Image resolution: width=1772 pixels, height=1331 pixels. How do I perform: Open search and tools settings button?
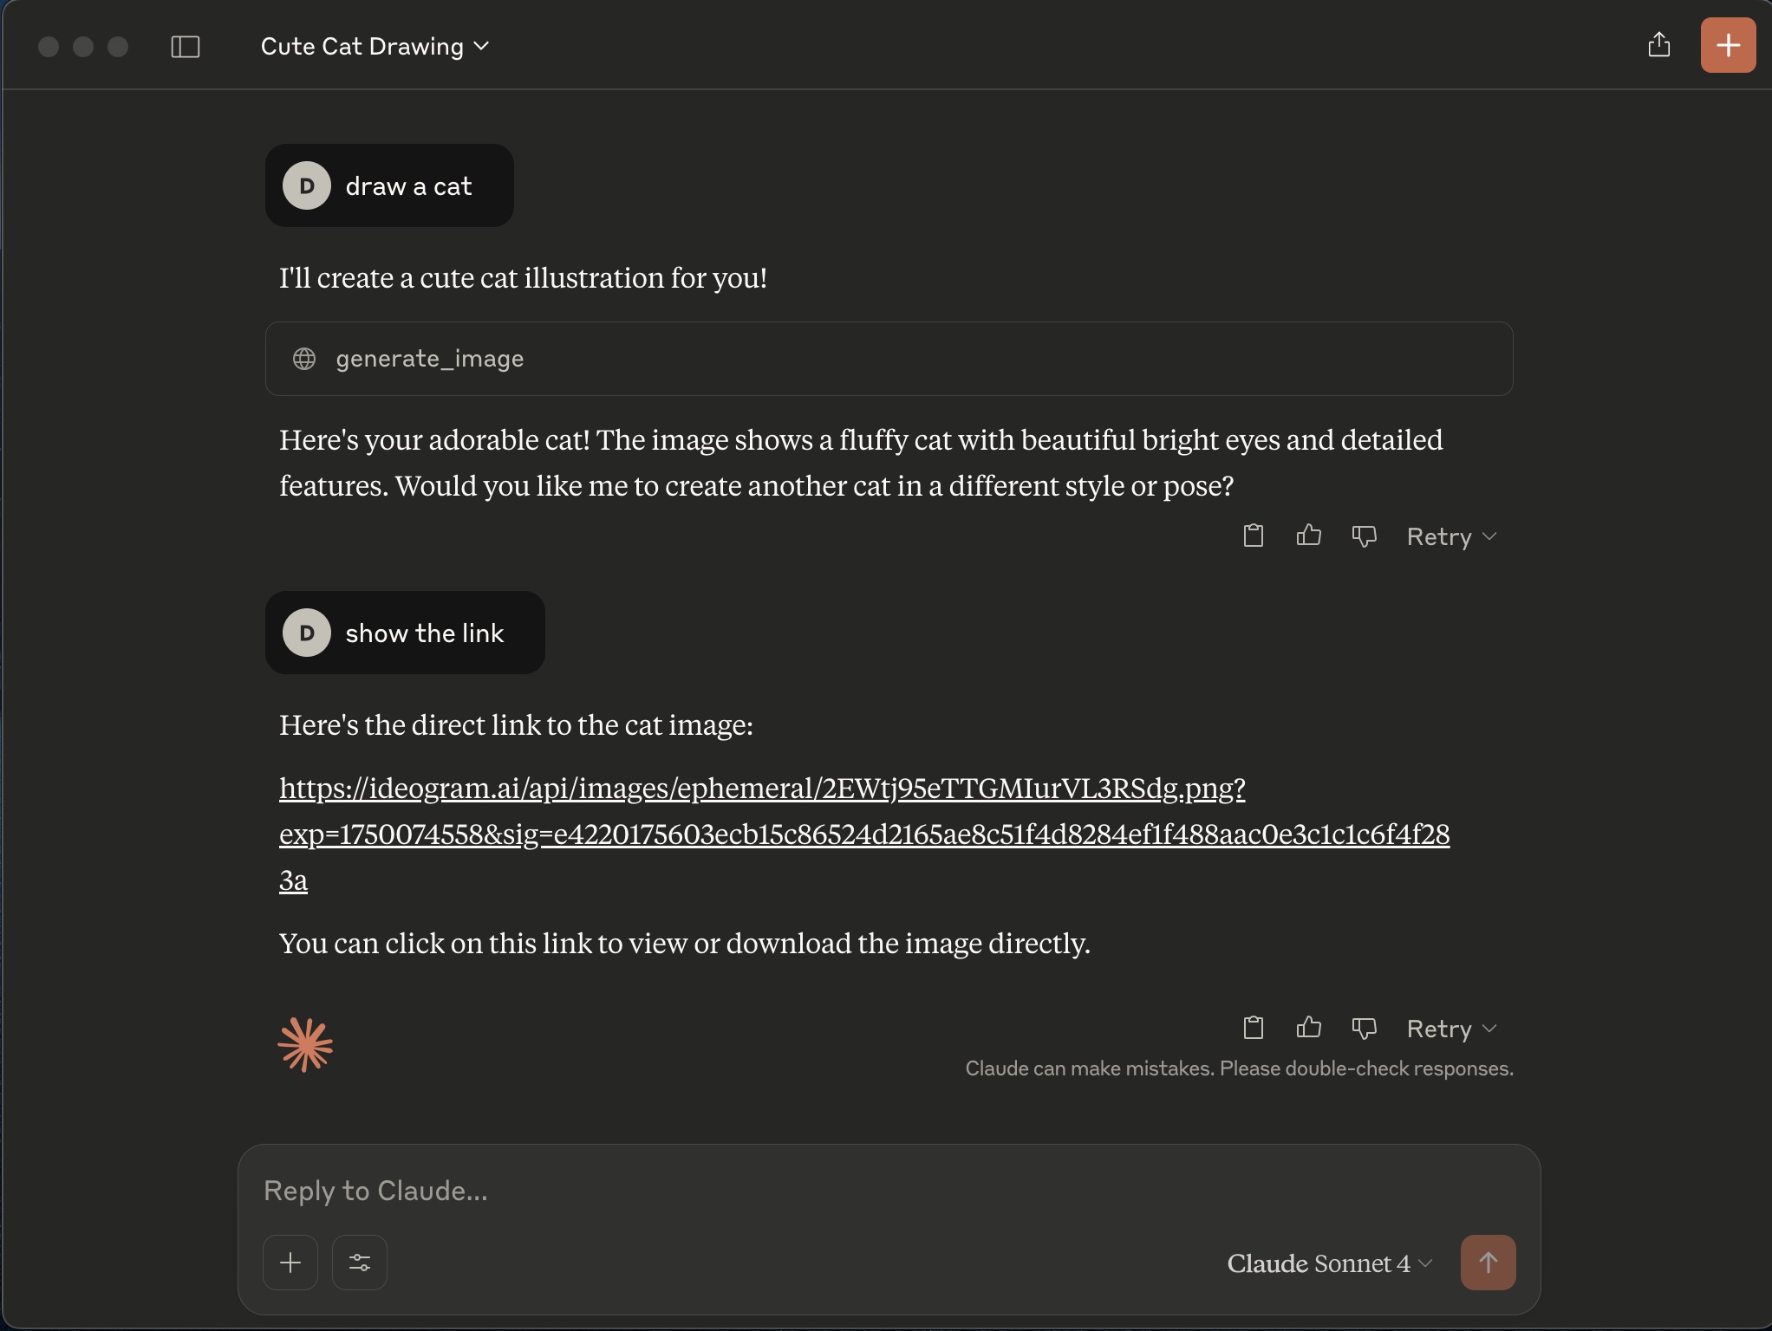click(360, 1263)
